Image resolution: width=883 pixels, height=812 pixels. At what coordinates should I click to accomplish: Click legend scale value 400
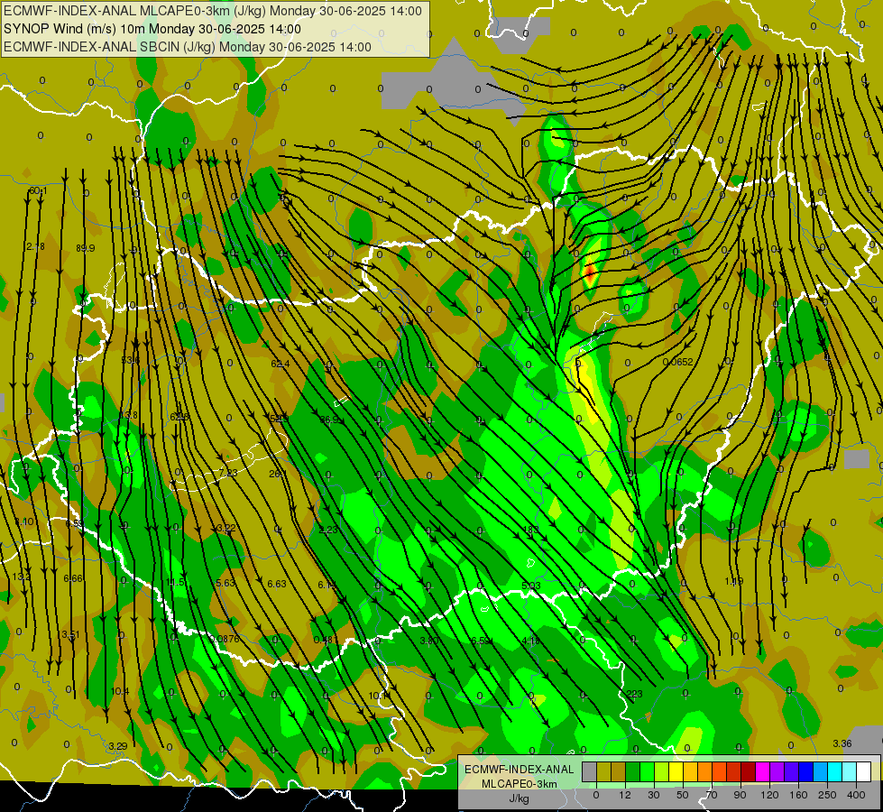pyautogui.click(x=856, y=795)
